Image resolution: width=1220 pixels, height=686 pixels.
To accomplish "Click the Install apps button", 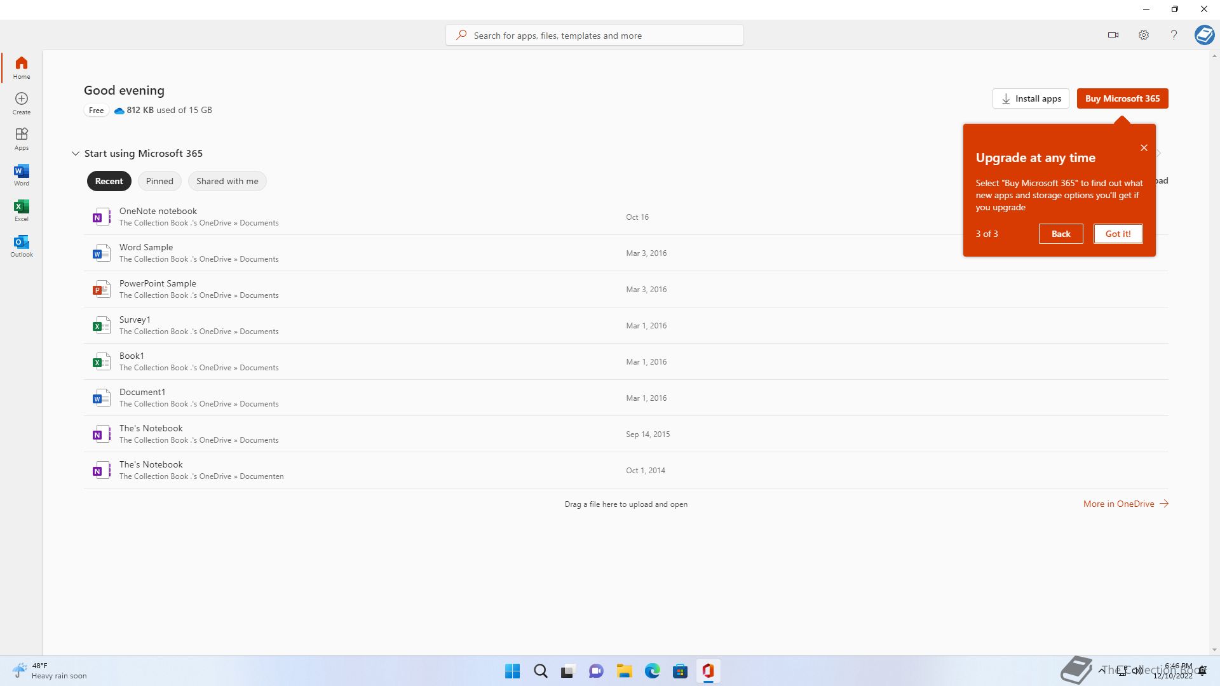I will pos(1031,98).
